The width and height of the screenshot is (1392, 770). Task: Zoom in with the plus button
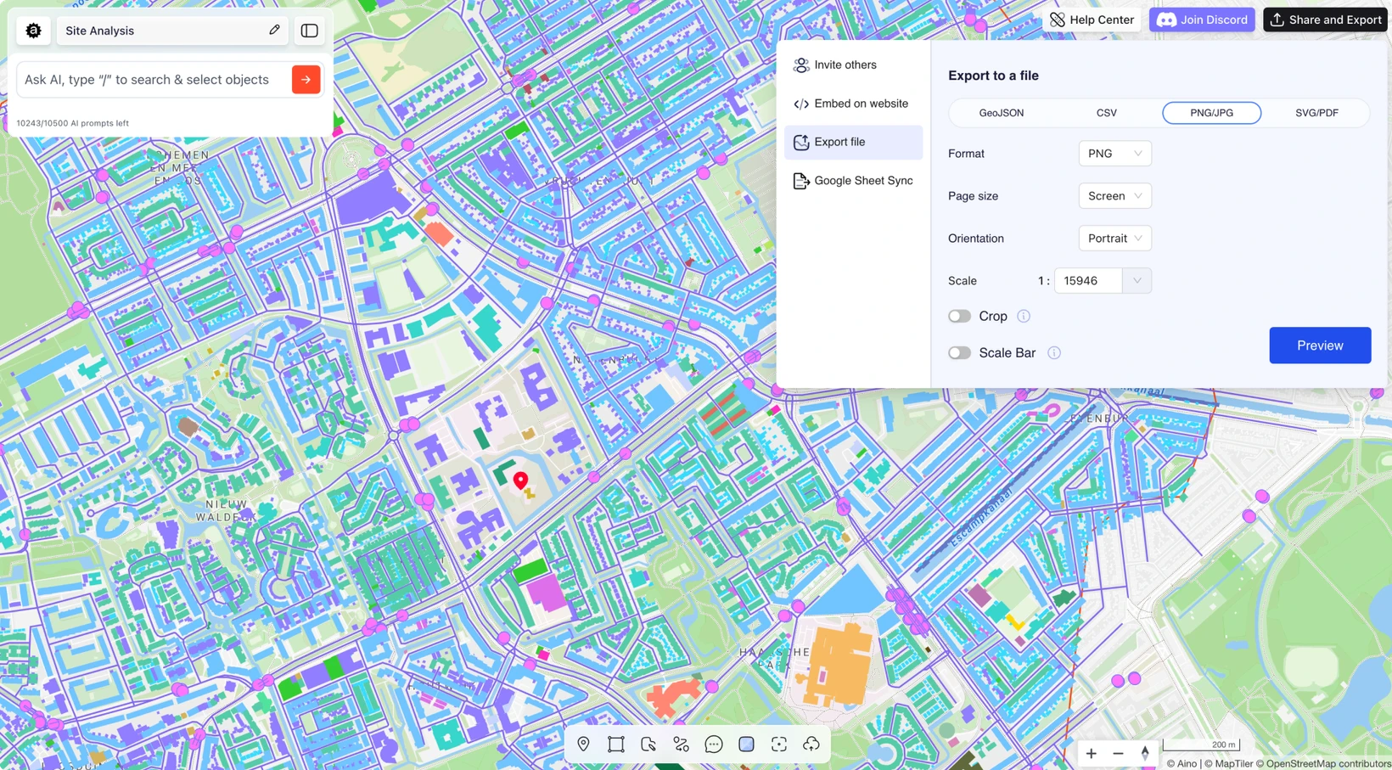(x=1092, y=753)
